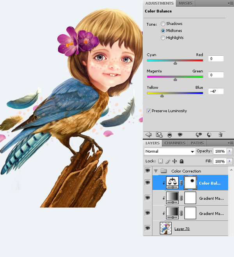This screenshot has width=234, height=257.
Task: Click the chain link on first Gradient Map
Action: point(181,198)
